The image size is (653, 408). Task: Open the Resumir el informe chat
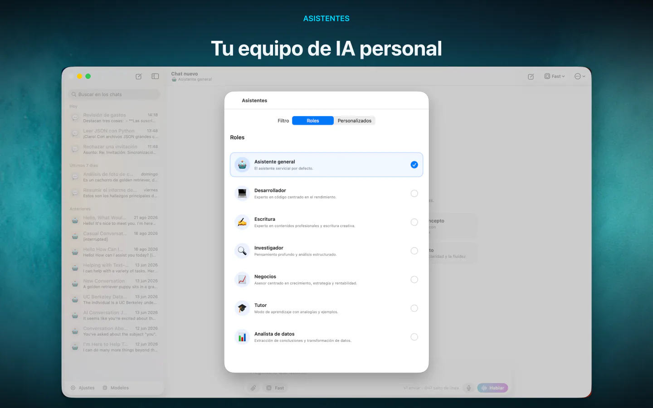[x=114, y=193]
